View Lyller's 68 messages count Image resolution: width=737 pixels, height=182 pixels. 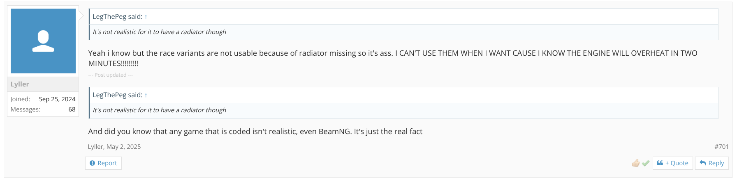click(72, 109)
